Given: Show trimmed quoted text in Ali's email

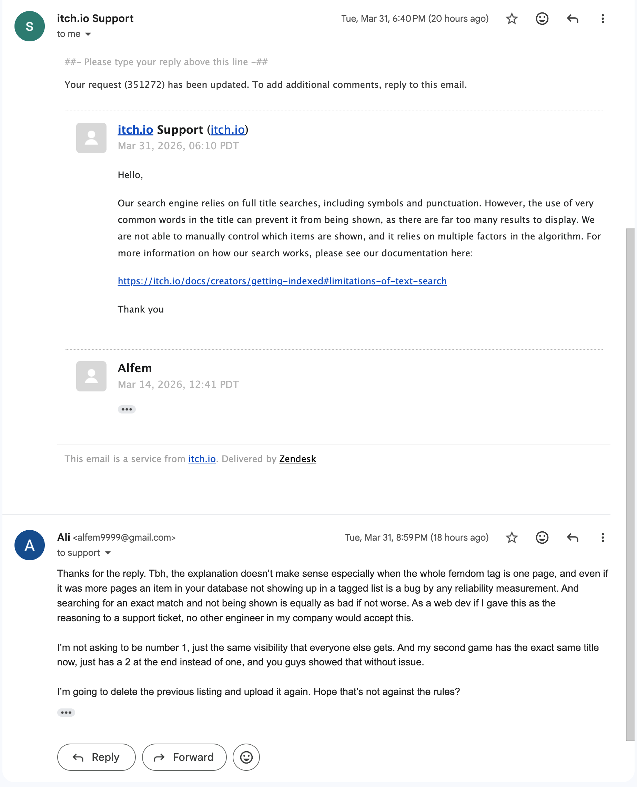Looking at the screenshot, I should click(x=66, y=712).
